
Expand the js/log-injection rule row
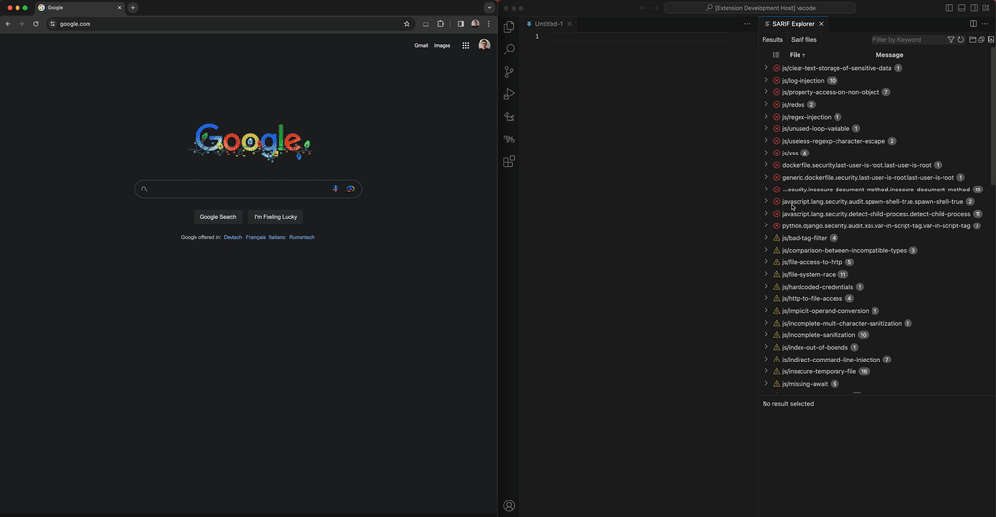[766, 80]
